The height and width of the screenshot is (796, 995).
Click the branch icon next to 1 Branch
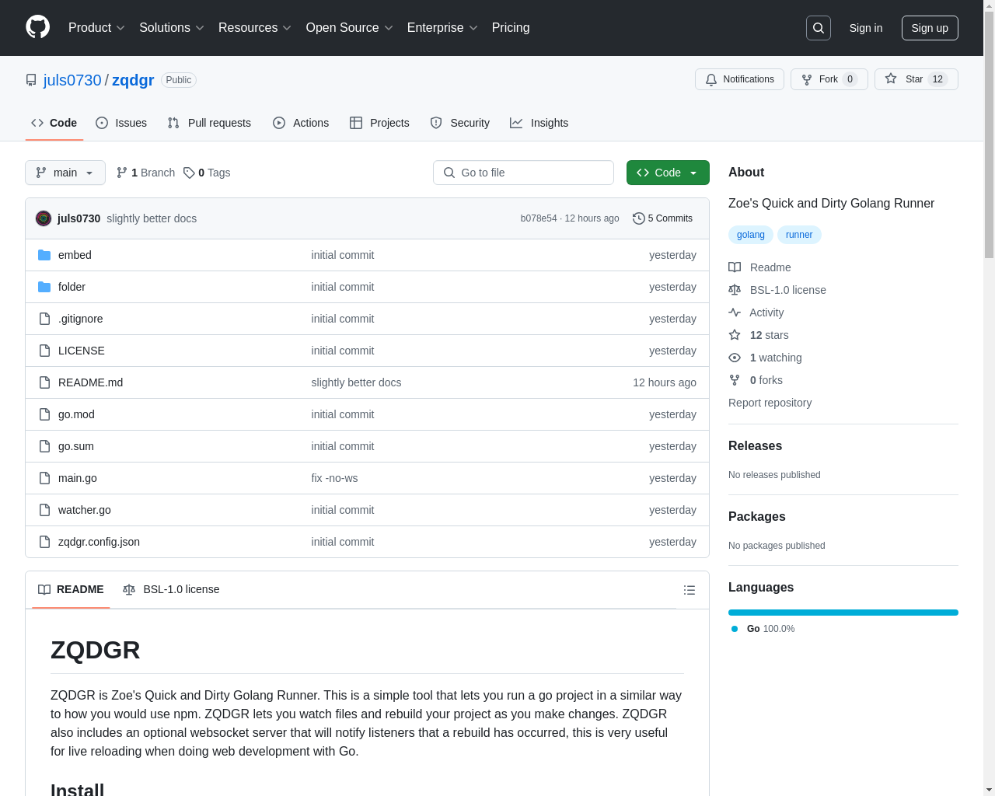[x=122, y=173]
